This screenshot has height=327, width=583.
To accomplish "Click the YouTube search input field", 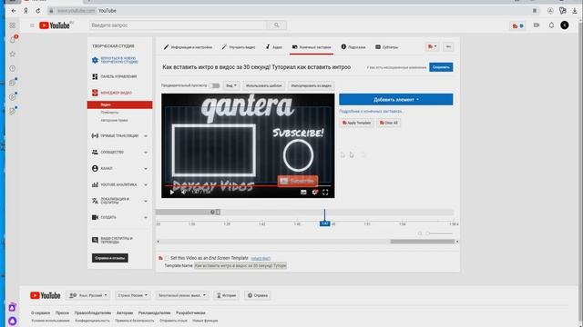I will pyautogui.click(x=179, y=25).
